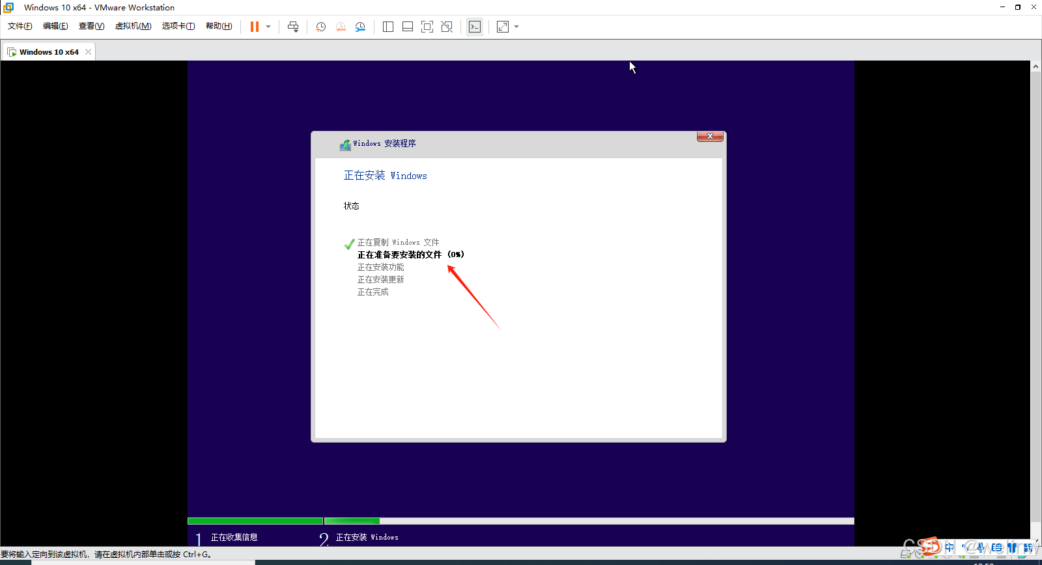
Task: Click the 正在准备要安装的文件 (0%) step
Action: coord(411,255)
